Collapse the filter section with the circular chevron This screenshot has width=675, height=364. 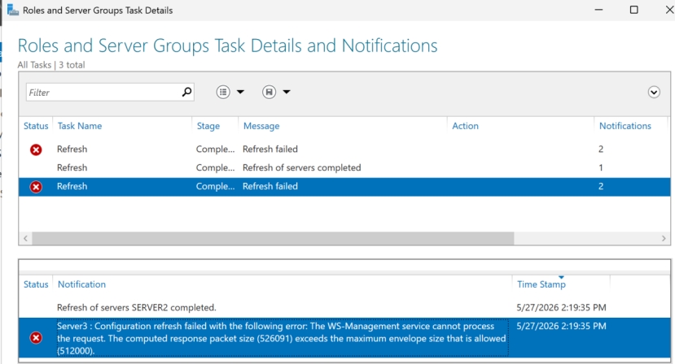click(x=654, y=92)
